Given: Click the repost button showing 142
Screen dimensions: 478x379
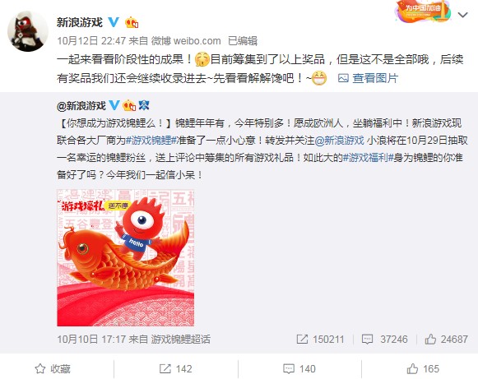Looking at the screenshot, I should point(176,368).
